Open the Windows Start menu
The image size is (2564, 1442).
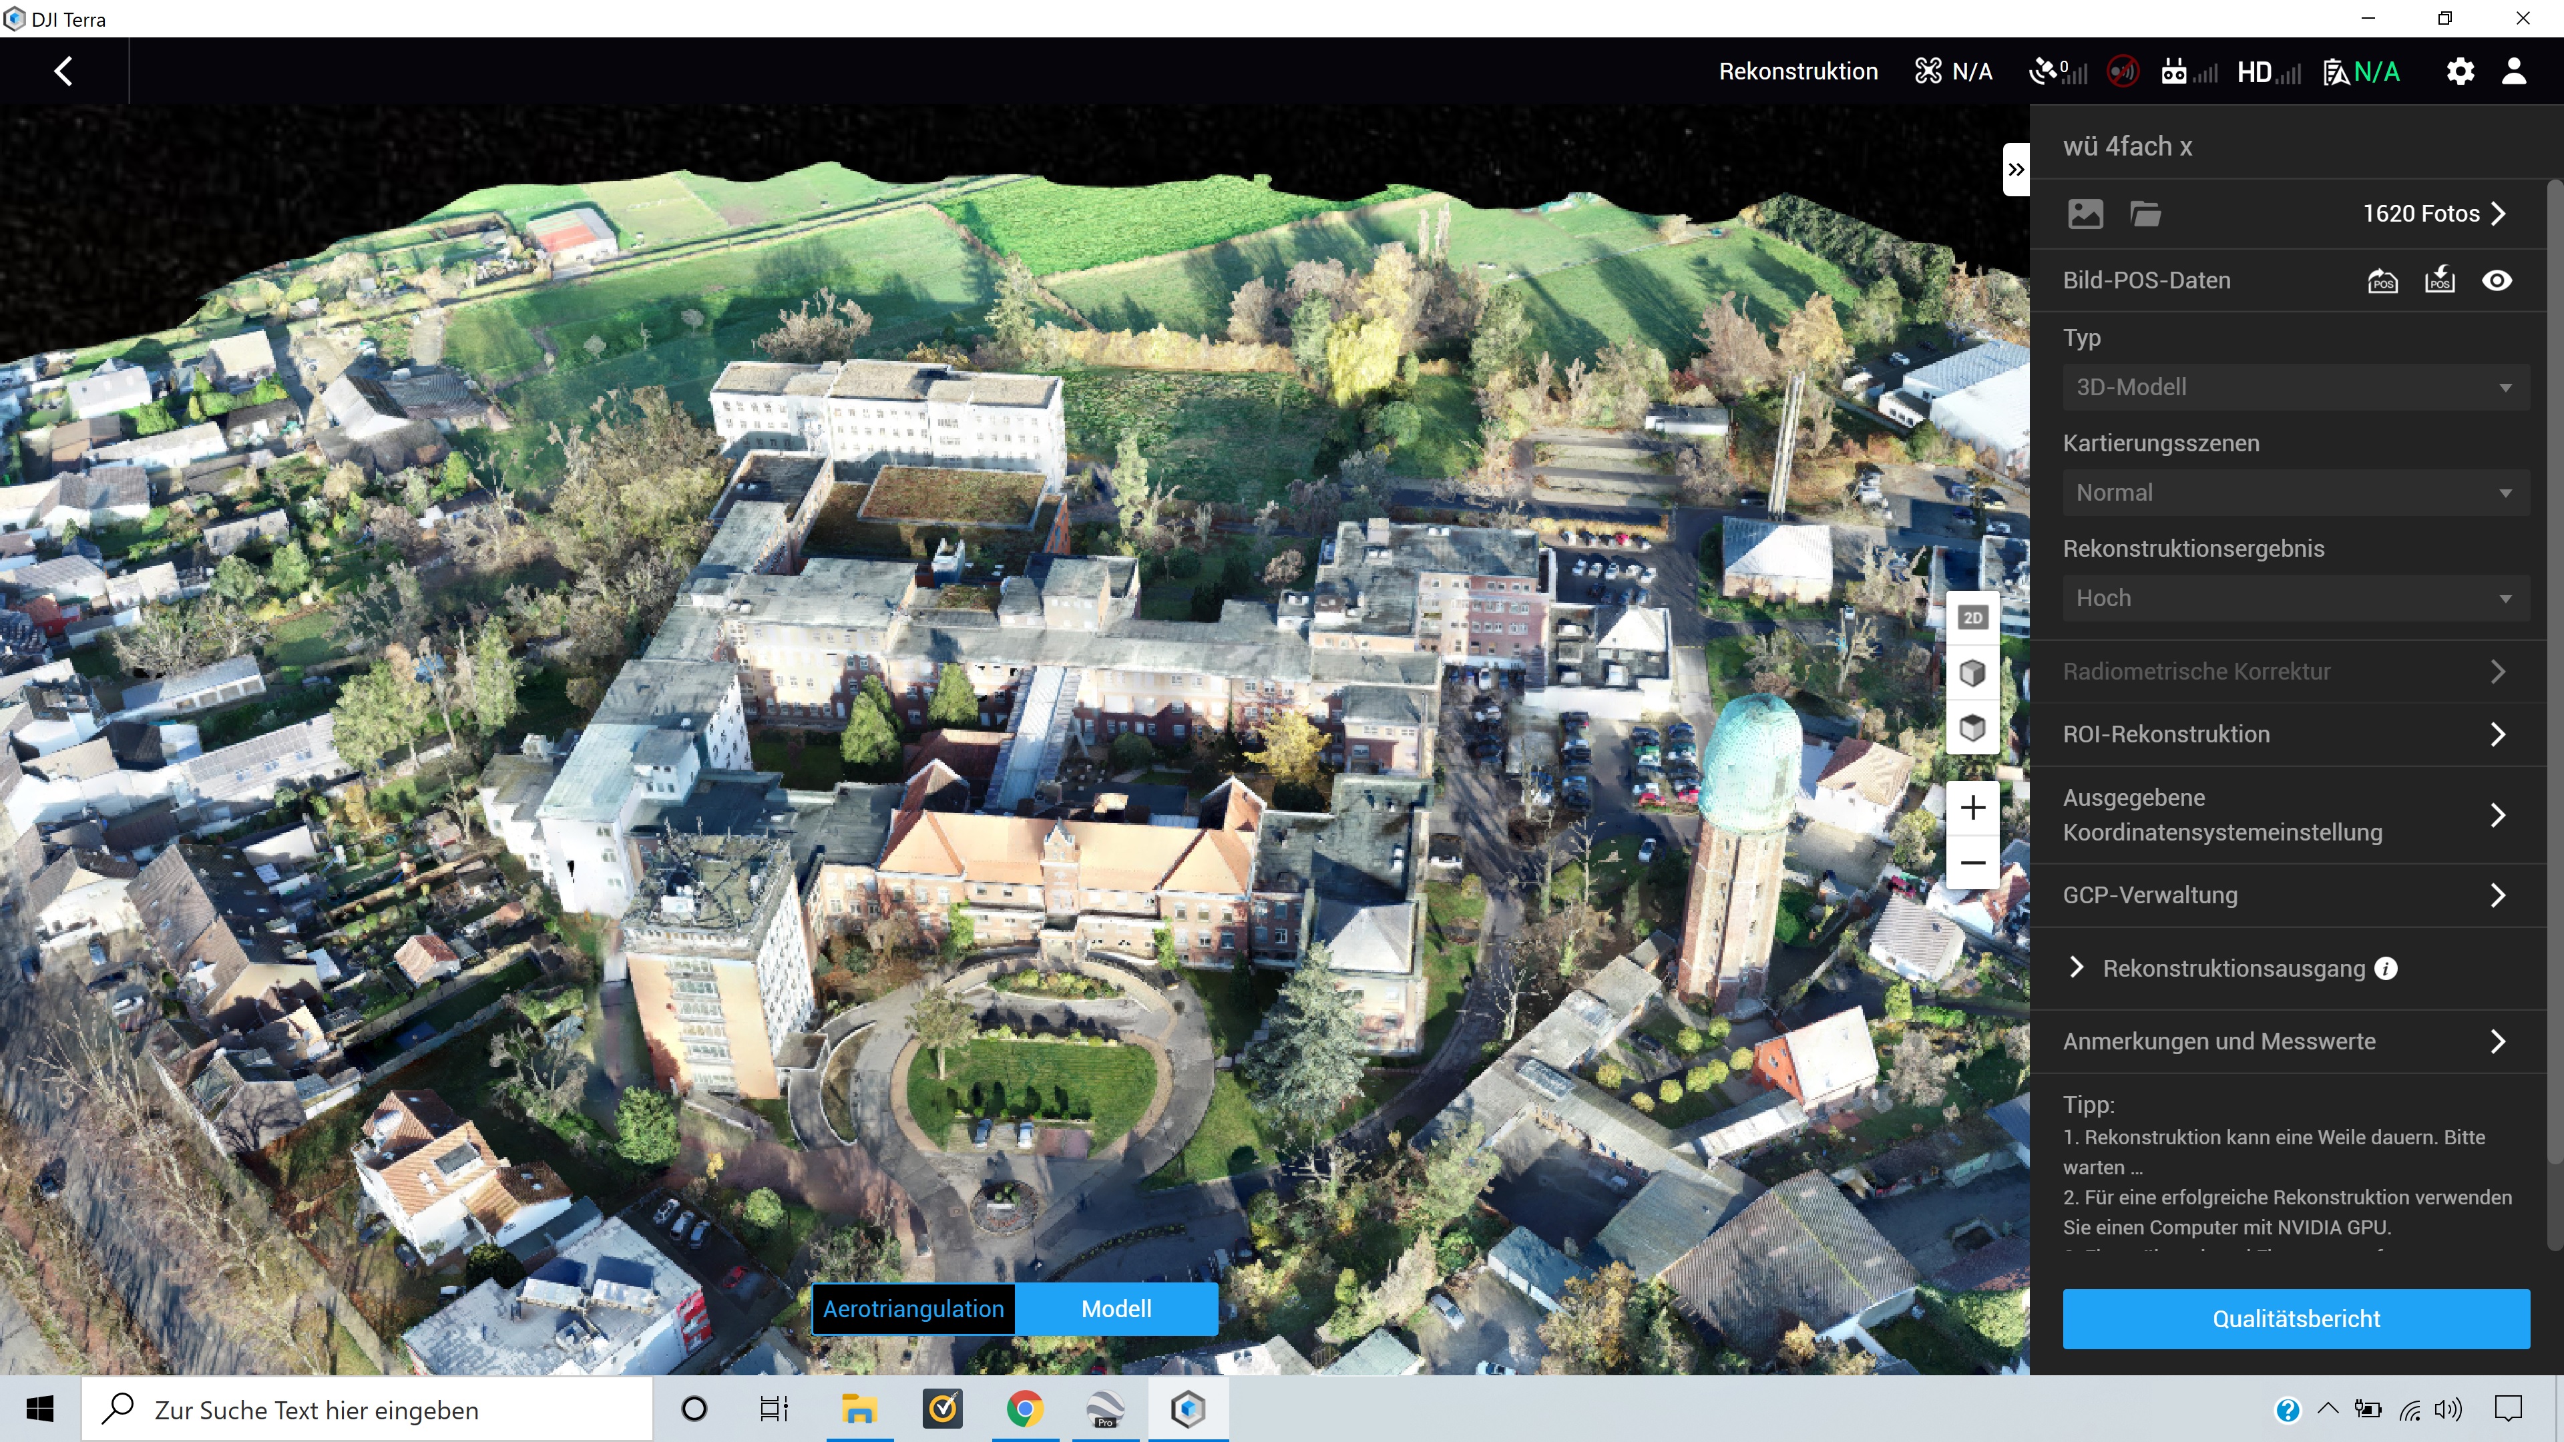click(x=40, y=1409)
